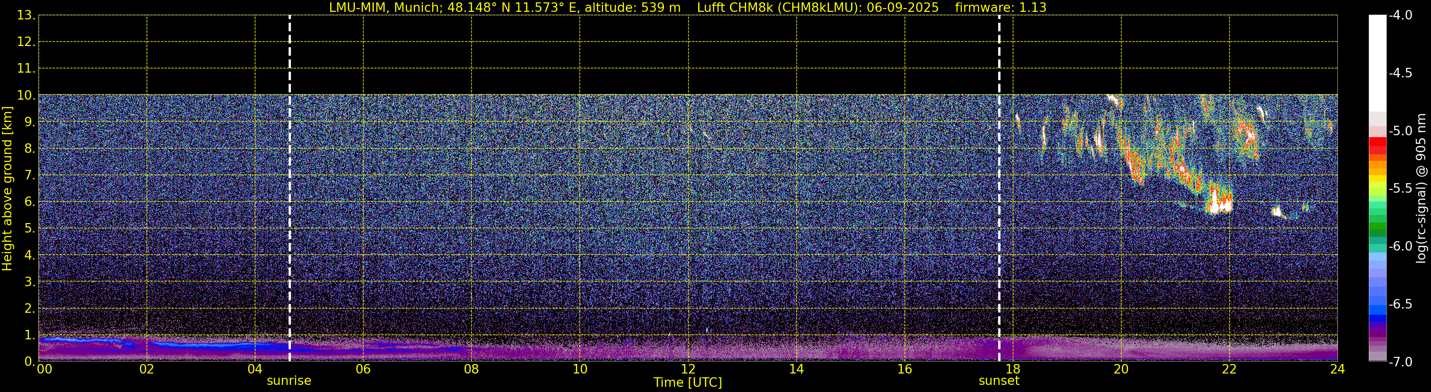1431x392 pixels.
Task: Click the height axis tick label 12.
Action: tap(26, 42)
